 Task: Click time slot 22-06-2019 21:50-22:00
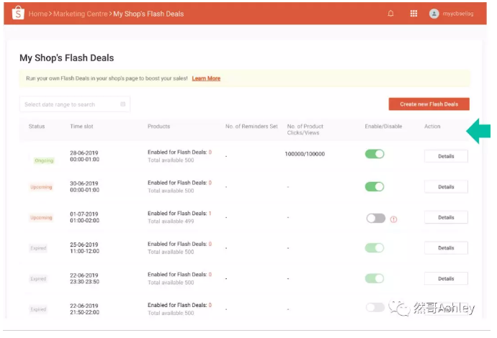(84, 309)
